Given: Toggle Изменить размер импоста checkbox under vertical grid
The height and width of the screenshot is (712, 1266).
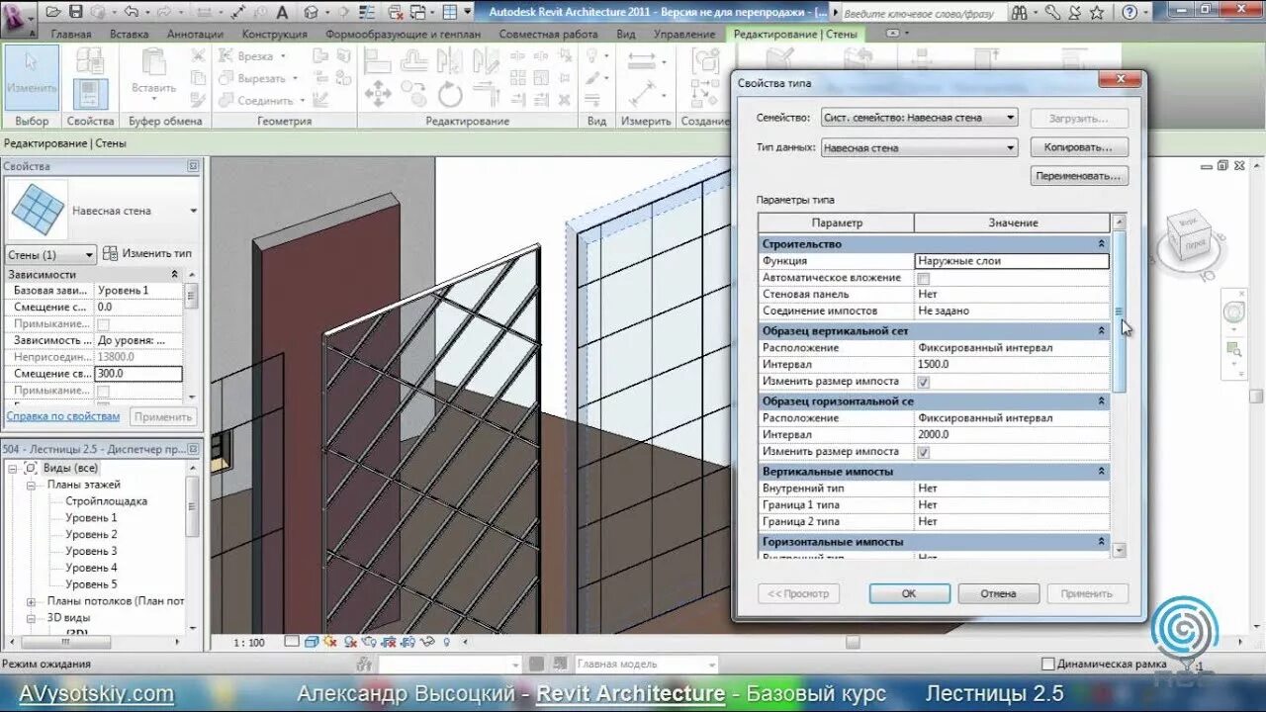Looking at the screenshot, I should [x=924, y=382].
